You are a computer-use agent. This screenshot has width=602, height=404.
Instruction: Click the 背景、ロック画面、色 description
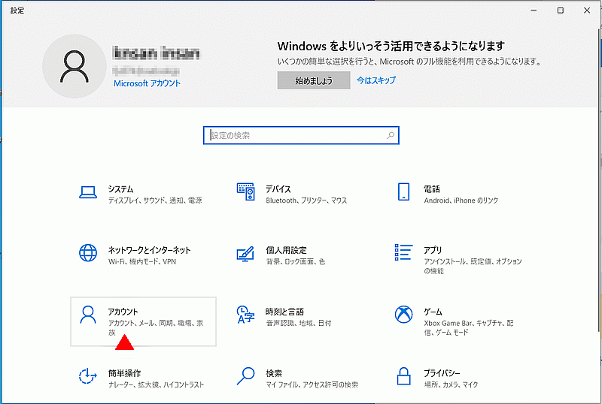pos(296,262)
